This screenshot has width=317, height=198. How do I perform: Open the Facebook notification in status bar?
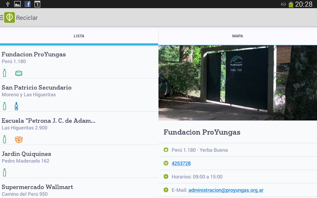27,4
